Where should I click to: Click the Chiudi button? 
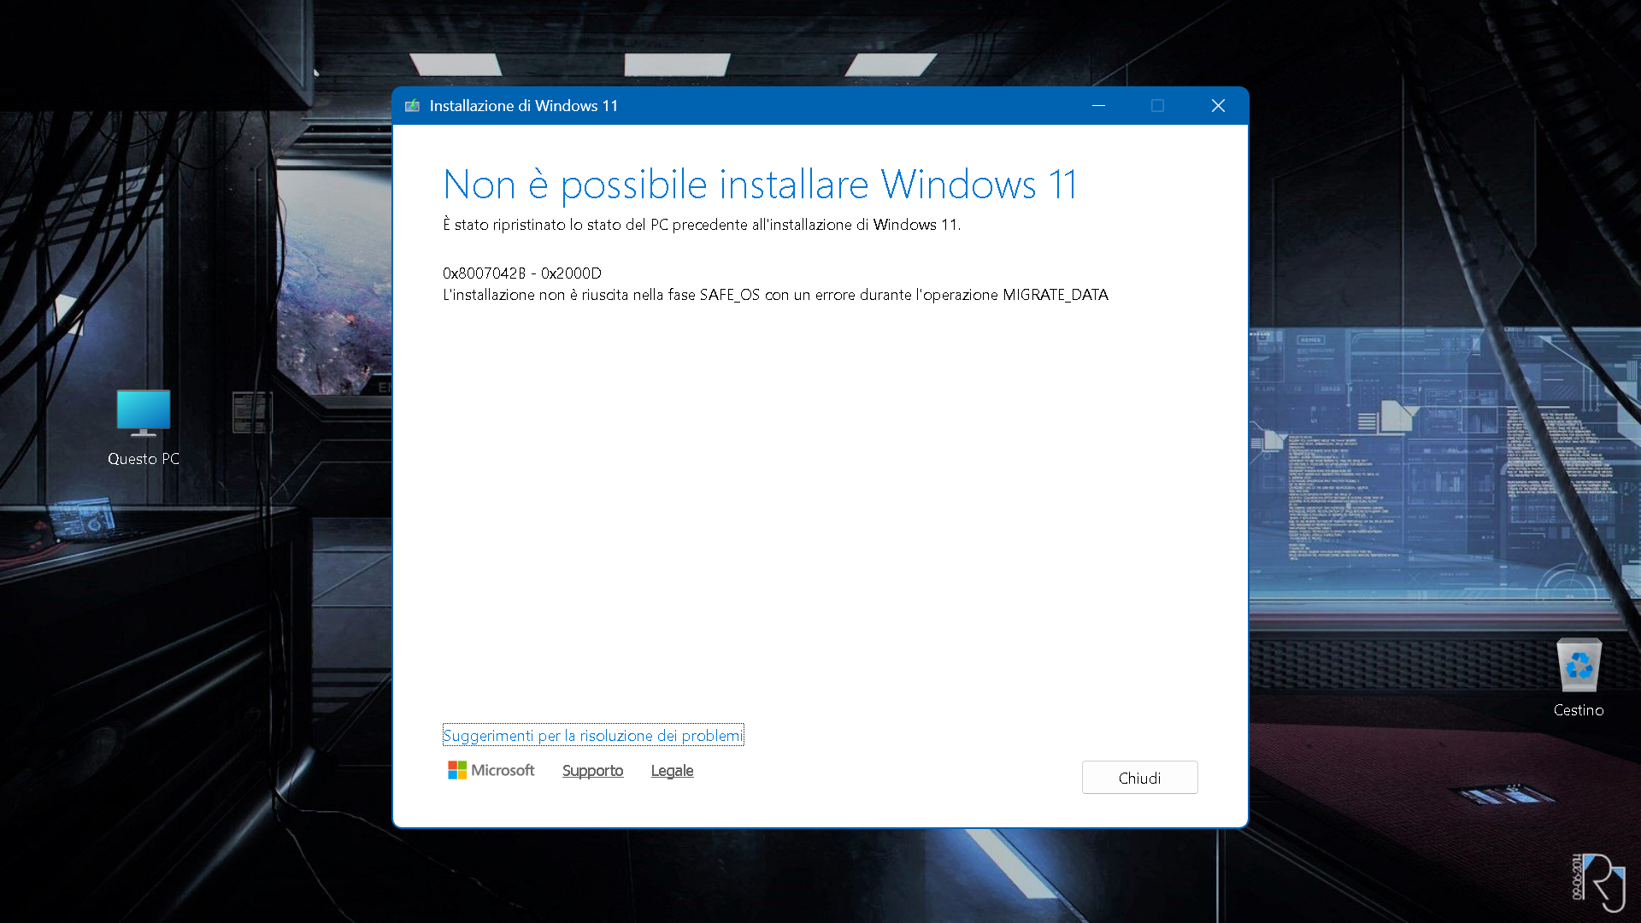tap(1139, 778)
